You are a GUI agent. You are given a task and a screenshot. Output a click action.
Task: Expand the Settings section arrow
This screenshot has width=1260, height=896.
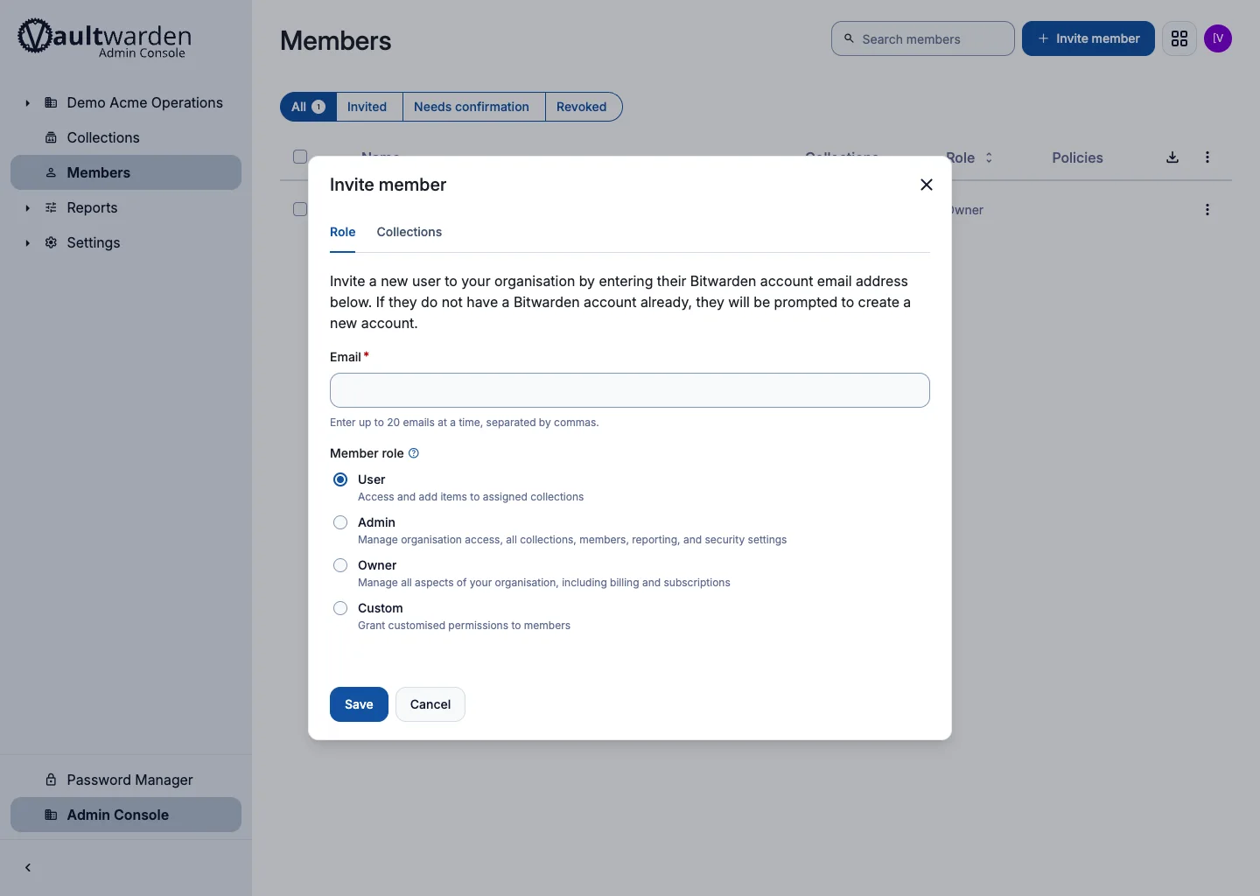click(27, 243)
